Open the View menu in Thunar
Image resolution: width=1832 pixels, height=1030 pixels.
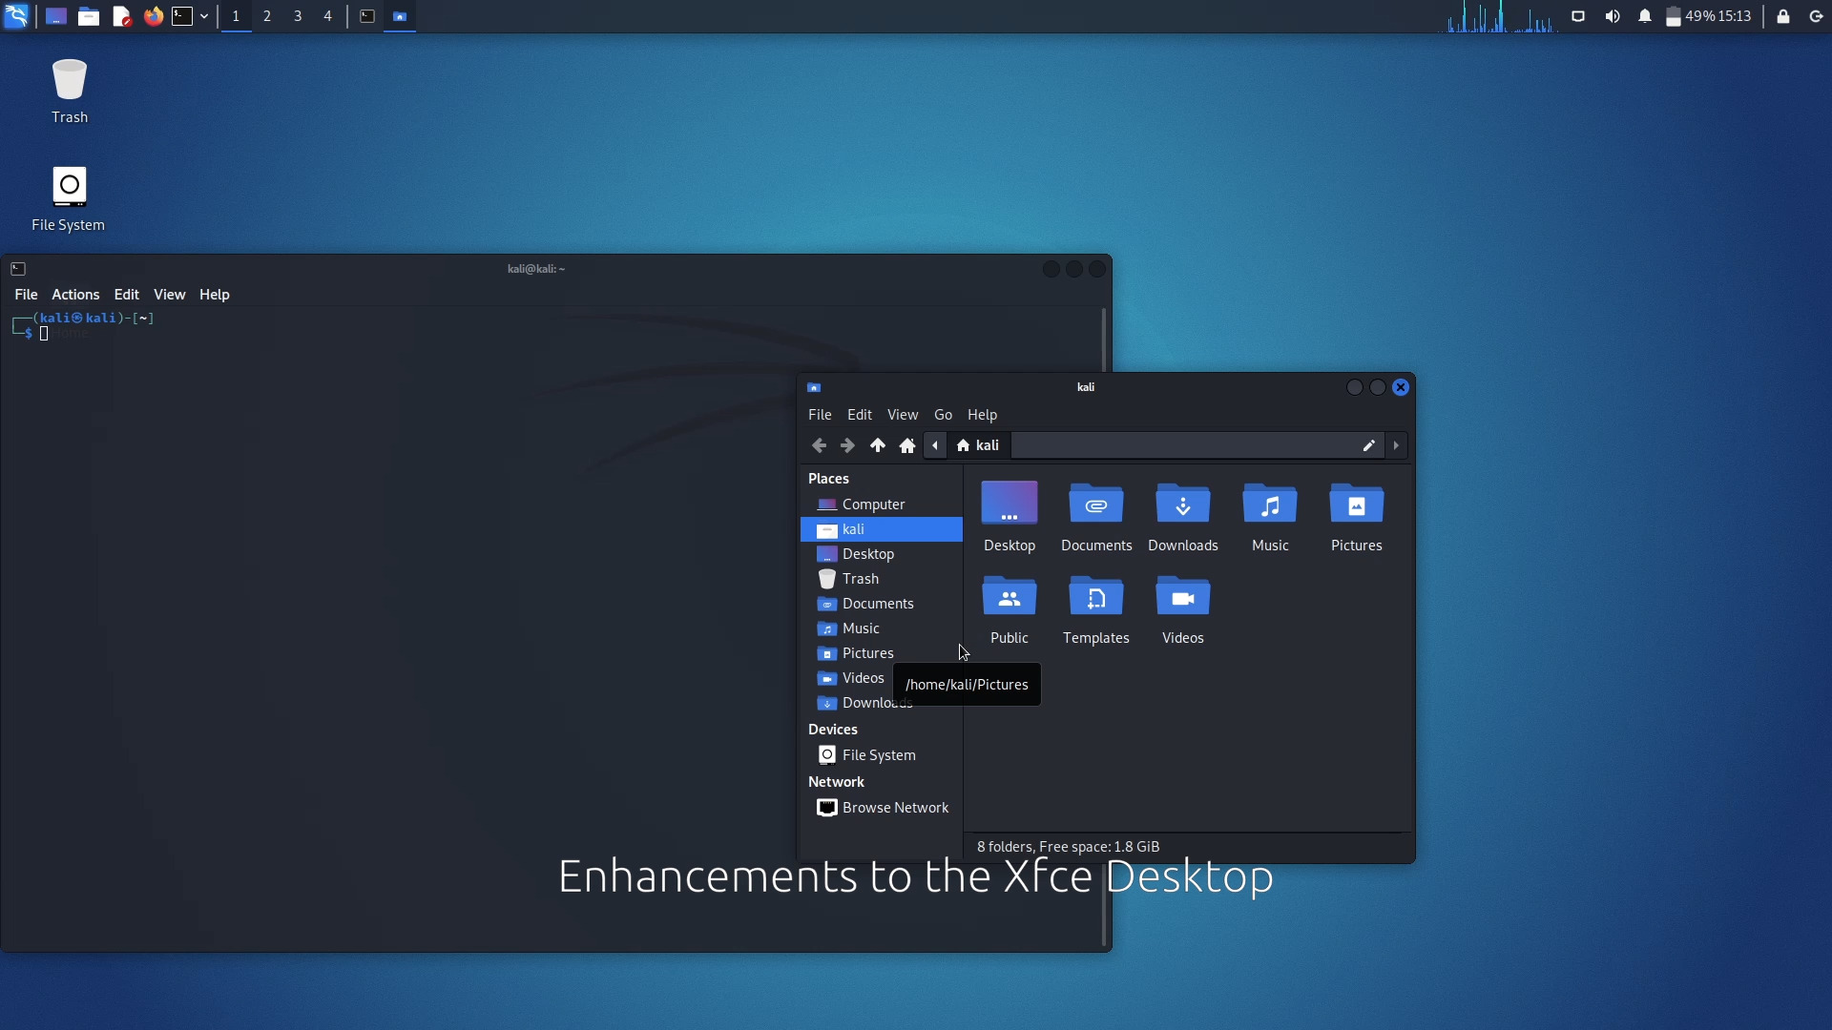[902, 414]
